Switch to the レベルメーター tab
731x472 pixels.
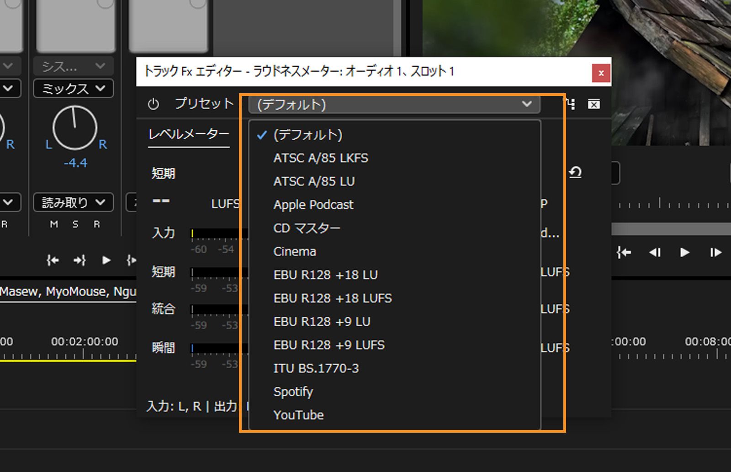pyautogui.click(x=189, y=134)
